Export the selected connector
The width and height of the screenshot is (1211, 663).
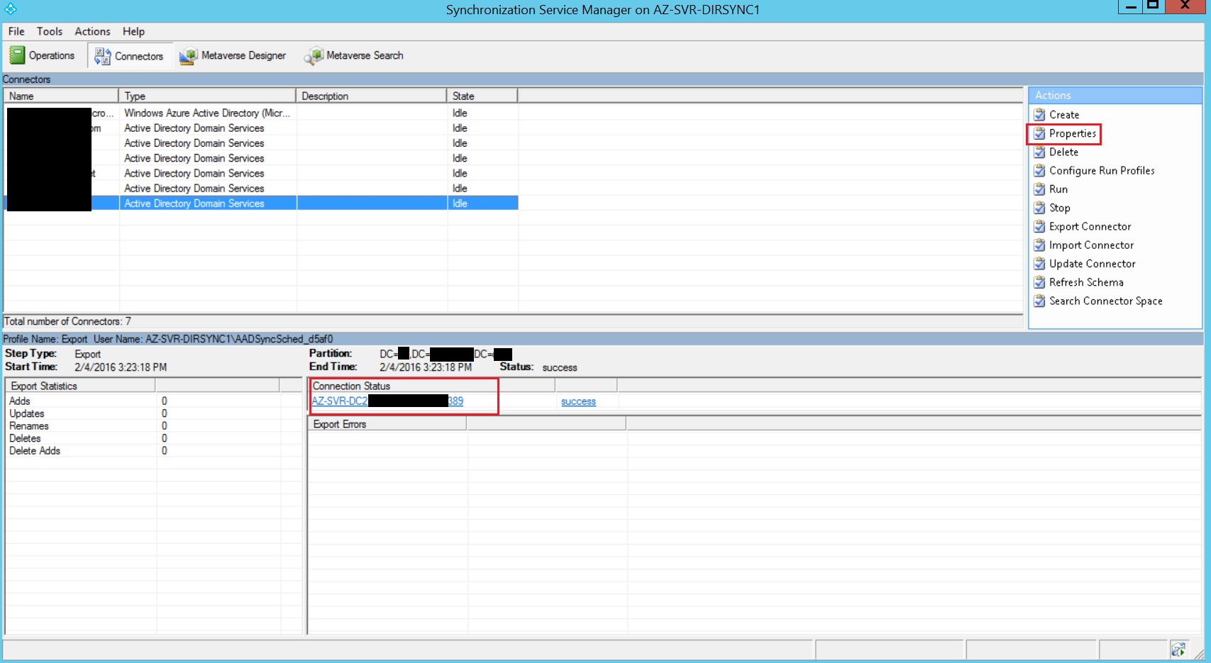tap(1090, 226)
